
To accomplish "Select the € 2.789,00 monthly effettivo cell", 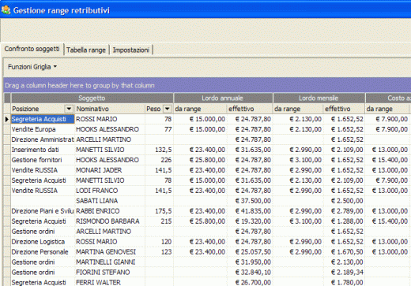I will [x=344, y=211].
